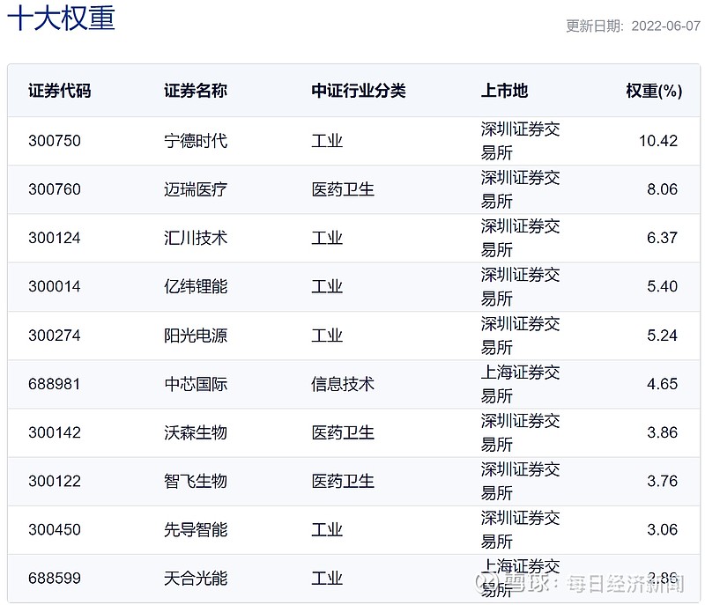Image resolution: width=705 pixels, height=605 pixels.
Task: Click 深圳证券交易所 in the 智飞生物 row
Action: (520, 482)
